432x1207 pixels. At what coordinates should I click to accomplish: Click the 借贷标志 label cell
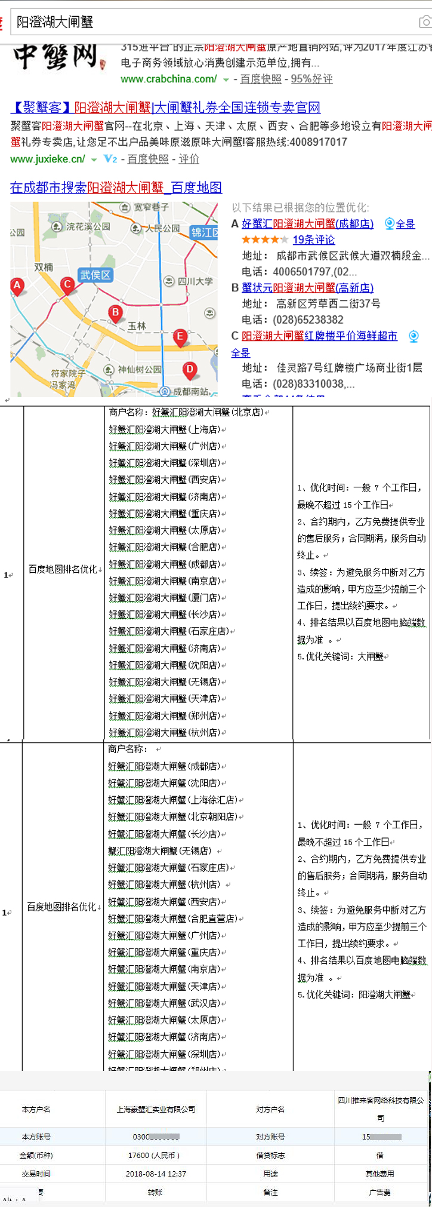click(x=270, y=1155)
